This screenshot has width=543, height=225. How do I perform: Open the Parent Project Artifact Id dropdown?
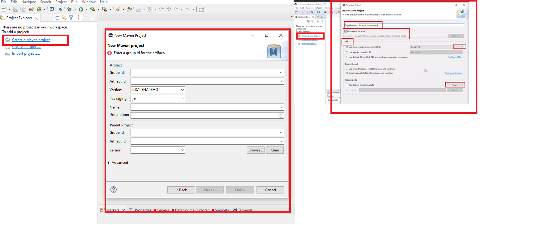pyautogui.click(x=281, y=141)
